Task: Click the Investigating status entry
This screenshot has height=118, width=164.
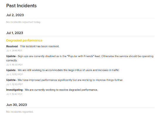Action: click(52, 90)
